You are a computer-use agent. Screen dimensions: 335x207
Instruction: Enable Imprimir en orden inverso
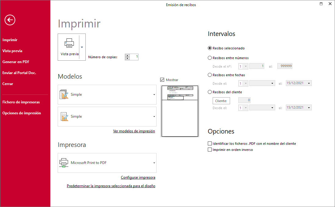[210, 150]
